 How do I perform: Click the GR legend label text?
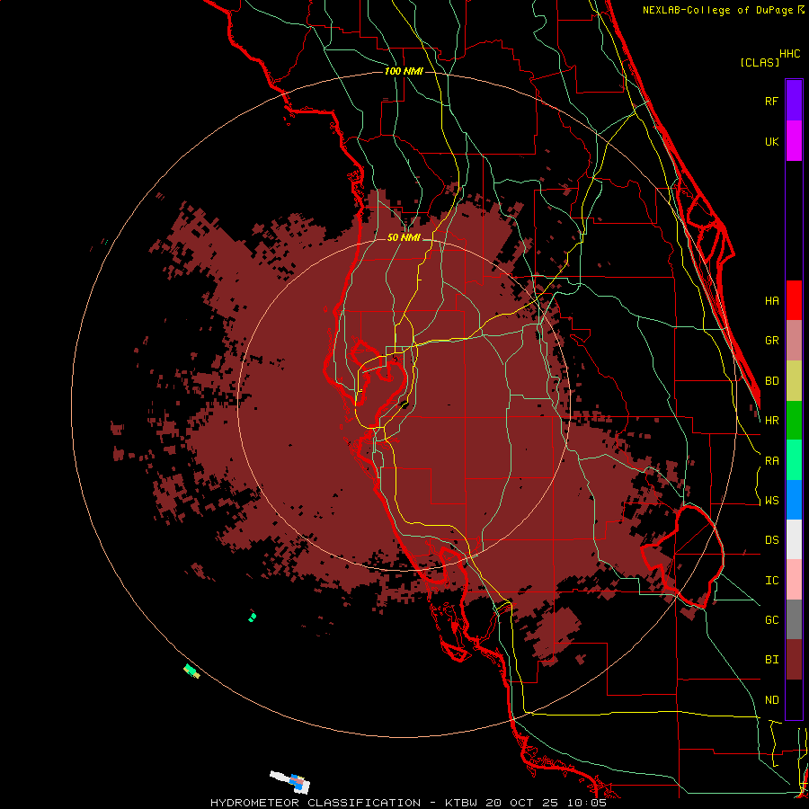pos(771,341)
